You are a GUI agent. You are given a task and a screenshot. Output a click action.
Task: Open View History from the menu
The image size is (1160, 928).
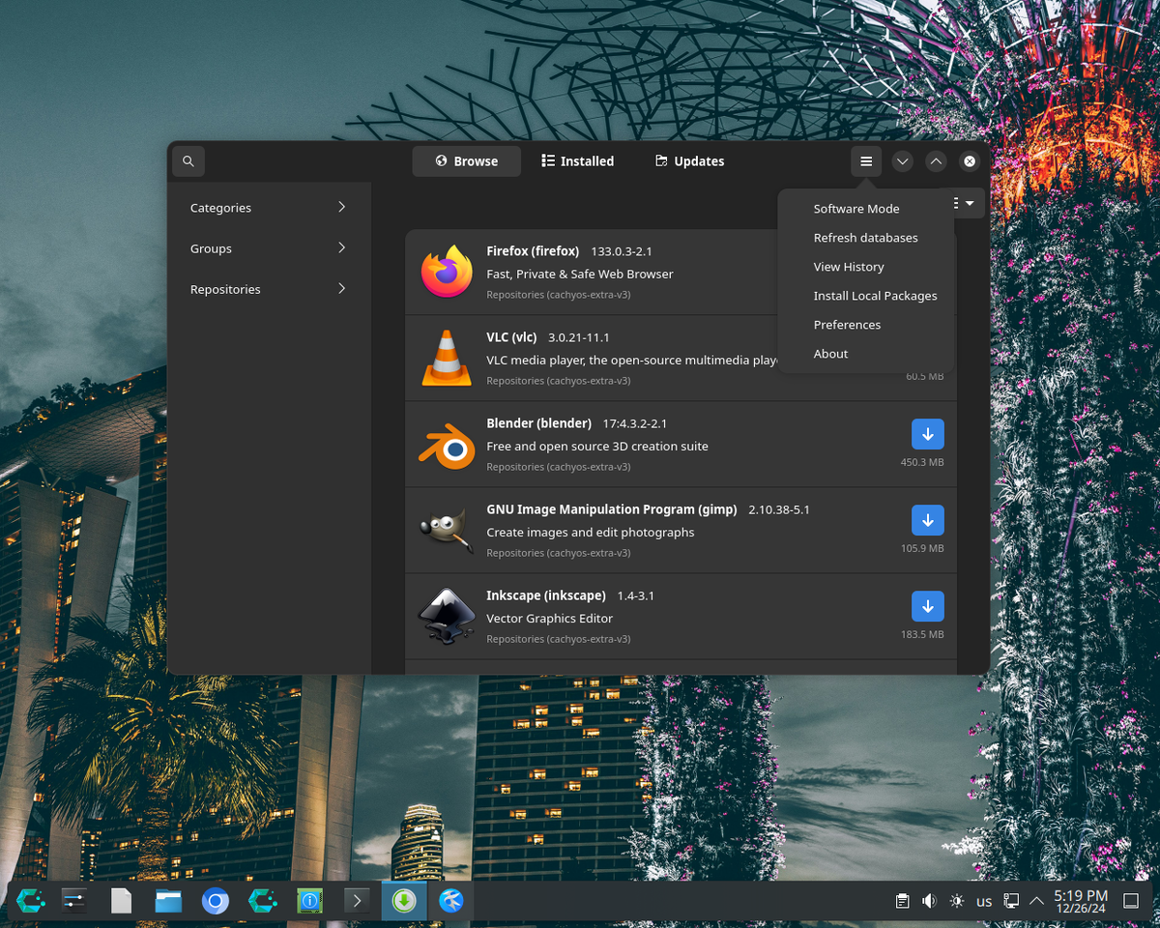(x=849, y=267)
